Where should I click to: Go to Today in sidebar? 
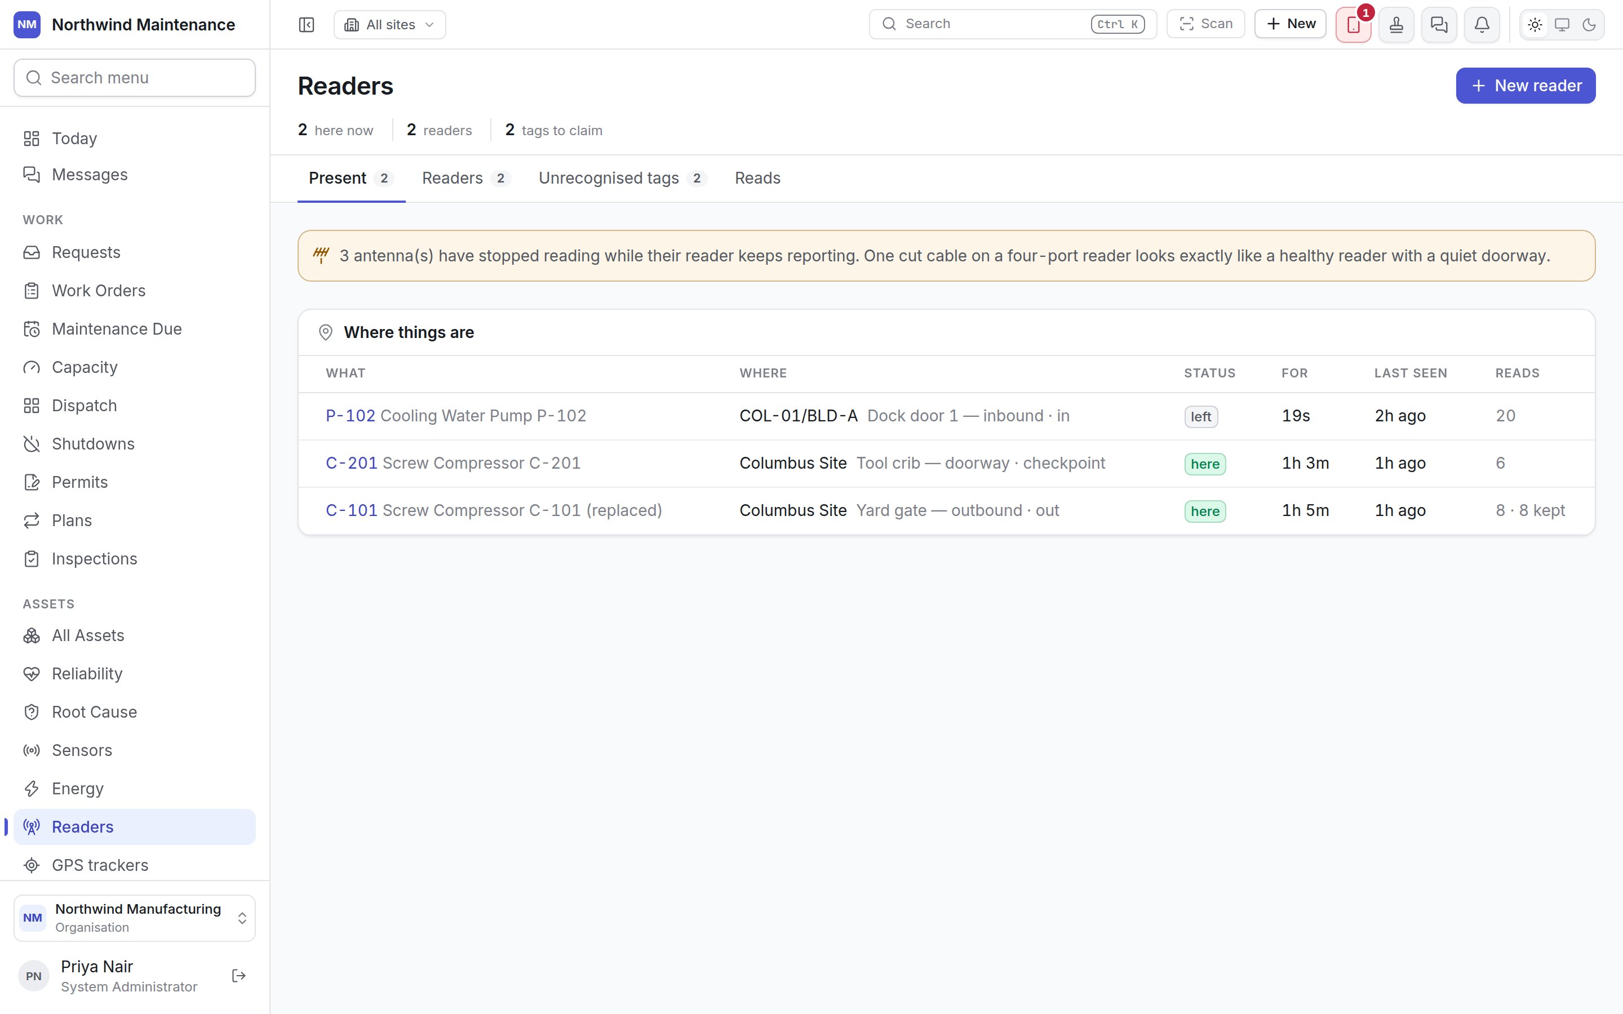[135, 139]
